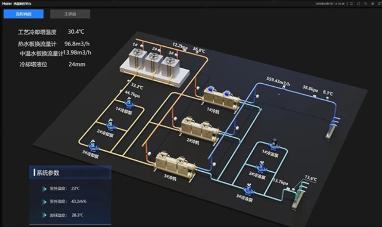Viewport: 382px width, 227px height.
Task: Expand the 室外温度 arrow in 系统参数
Action: (44, 189)
